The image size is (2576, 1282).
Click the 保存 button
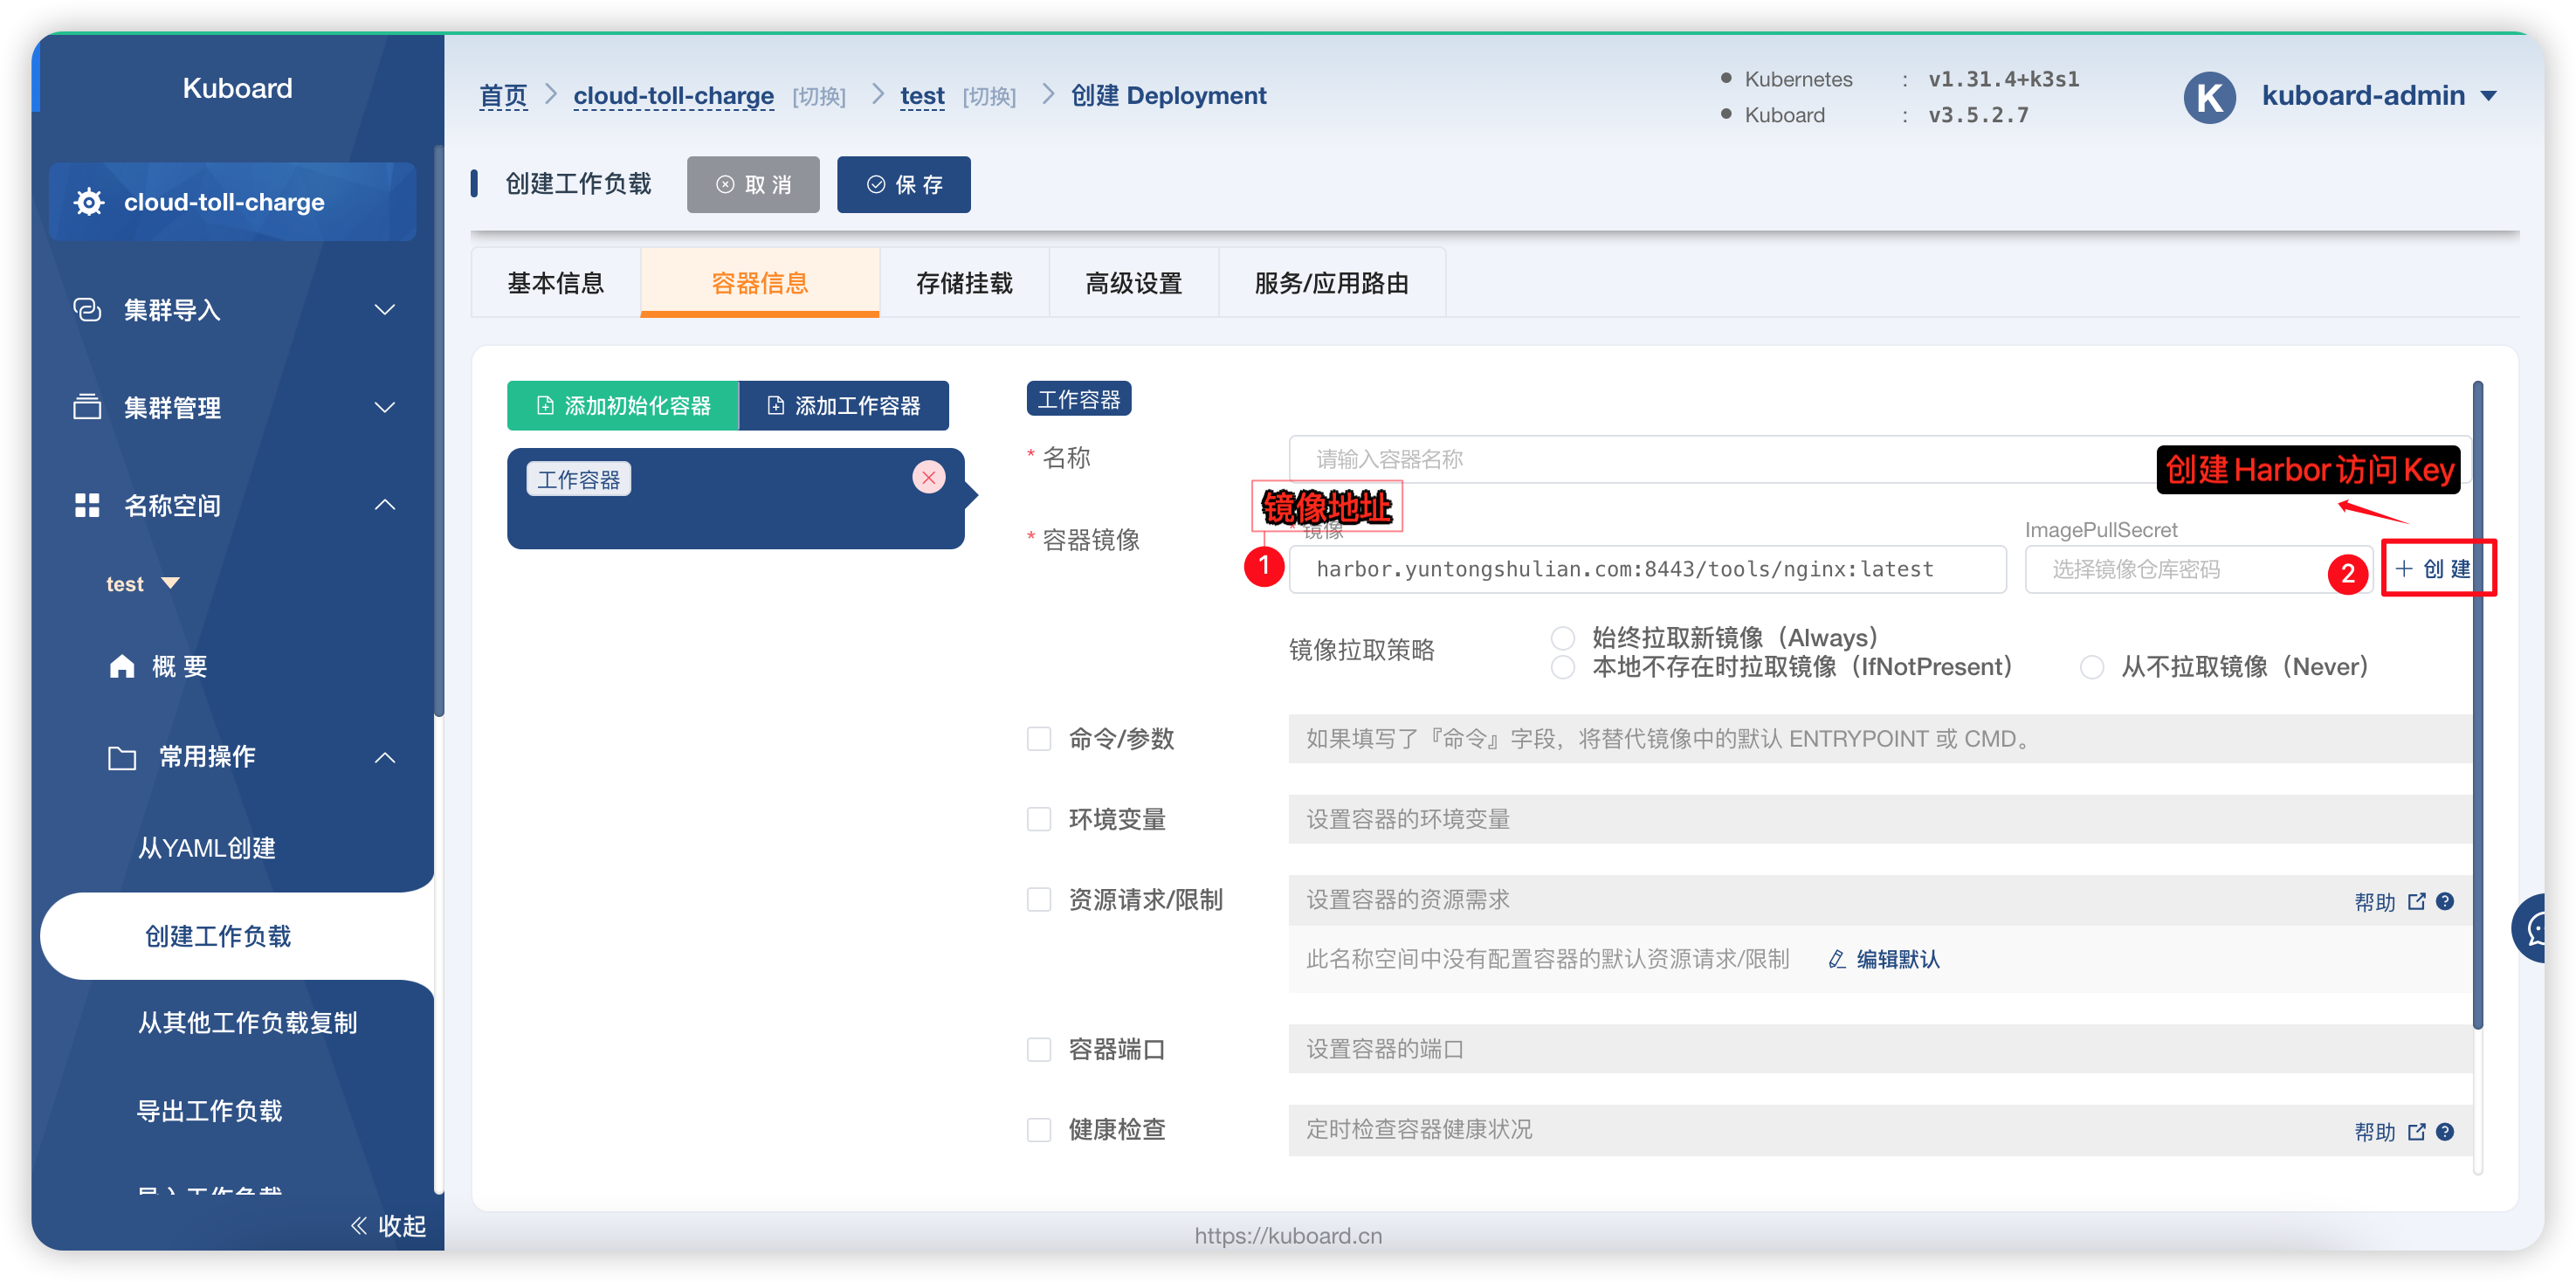tap(904, 184)
